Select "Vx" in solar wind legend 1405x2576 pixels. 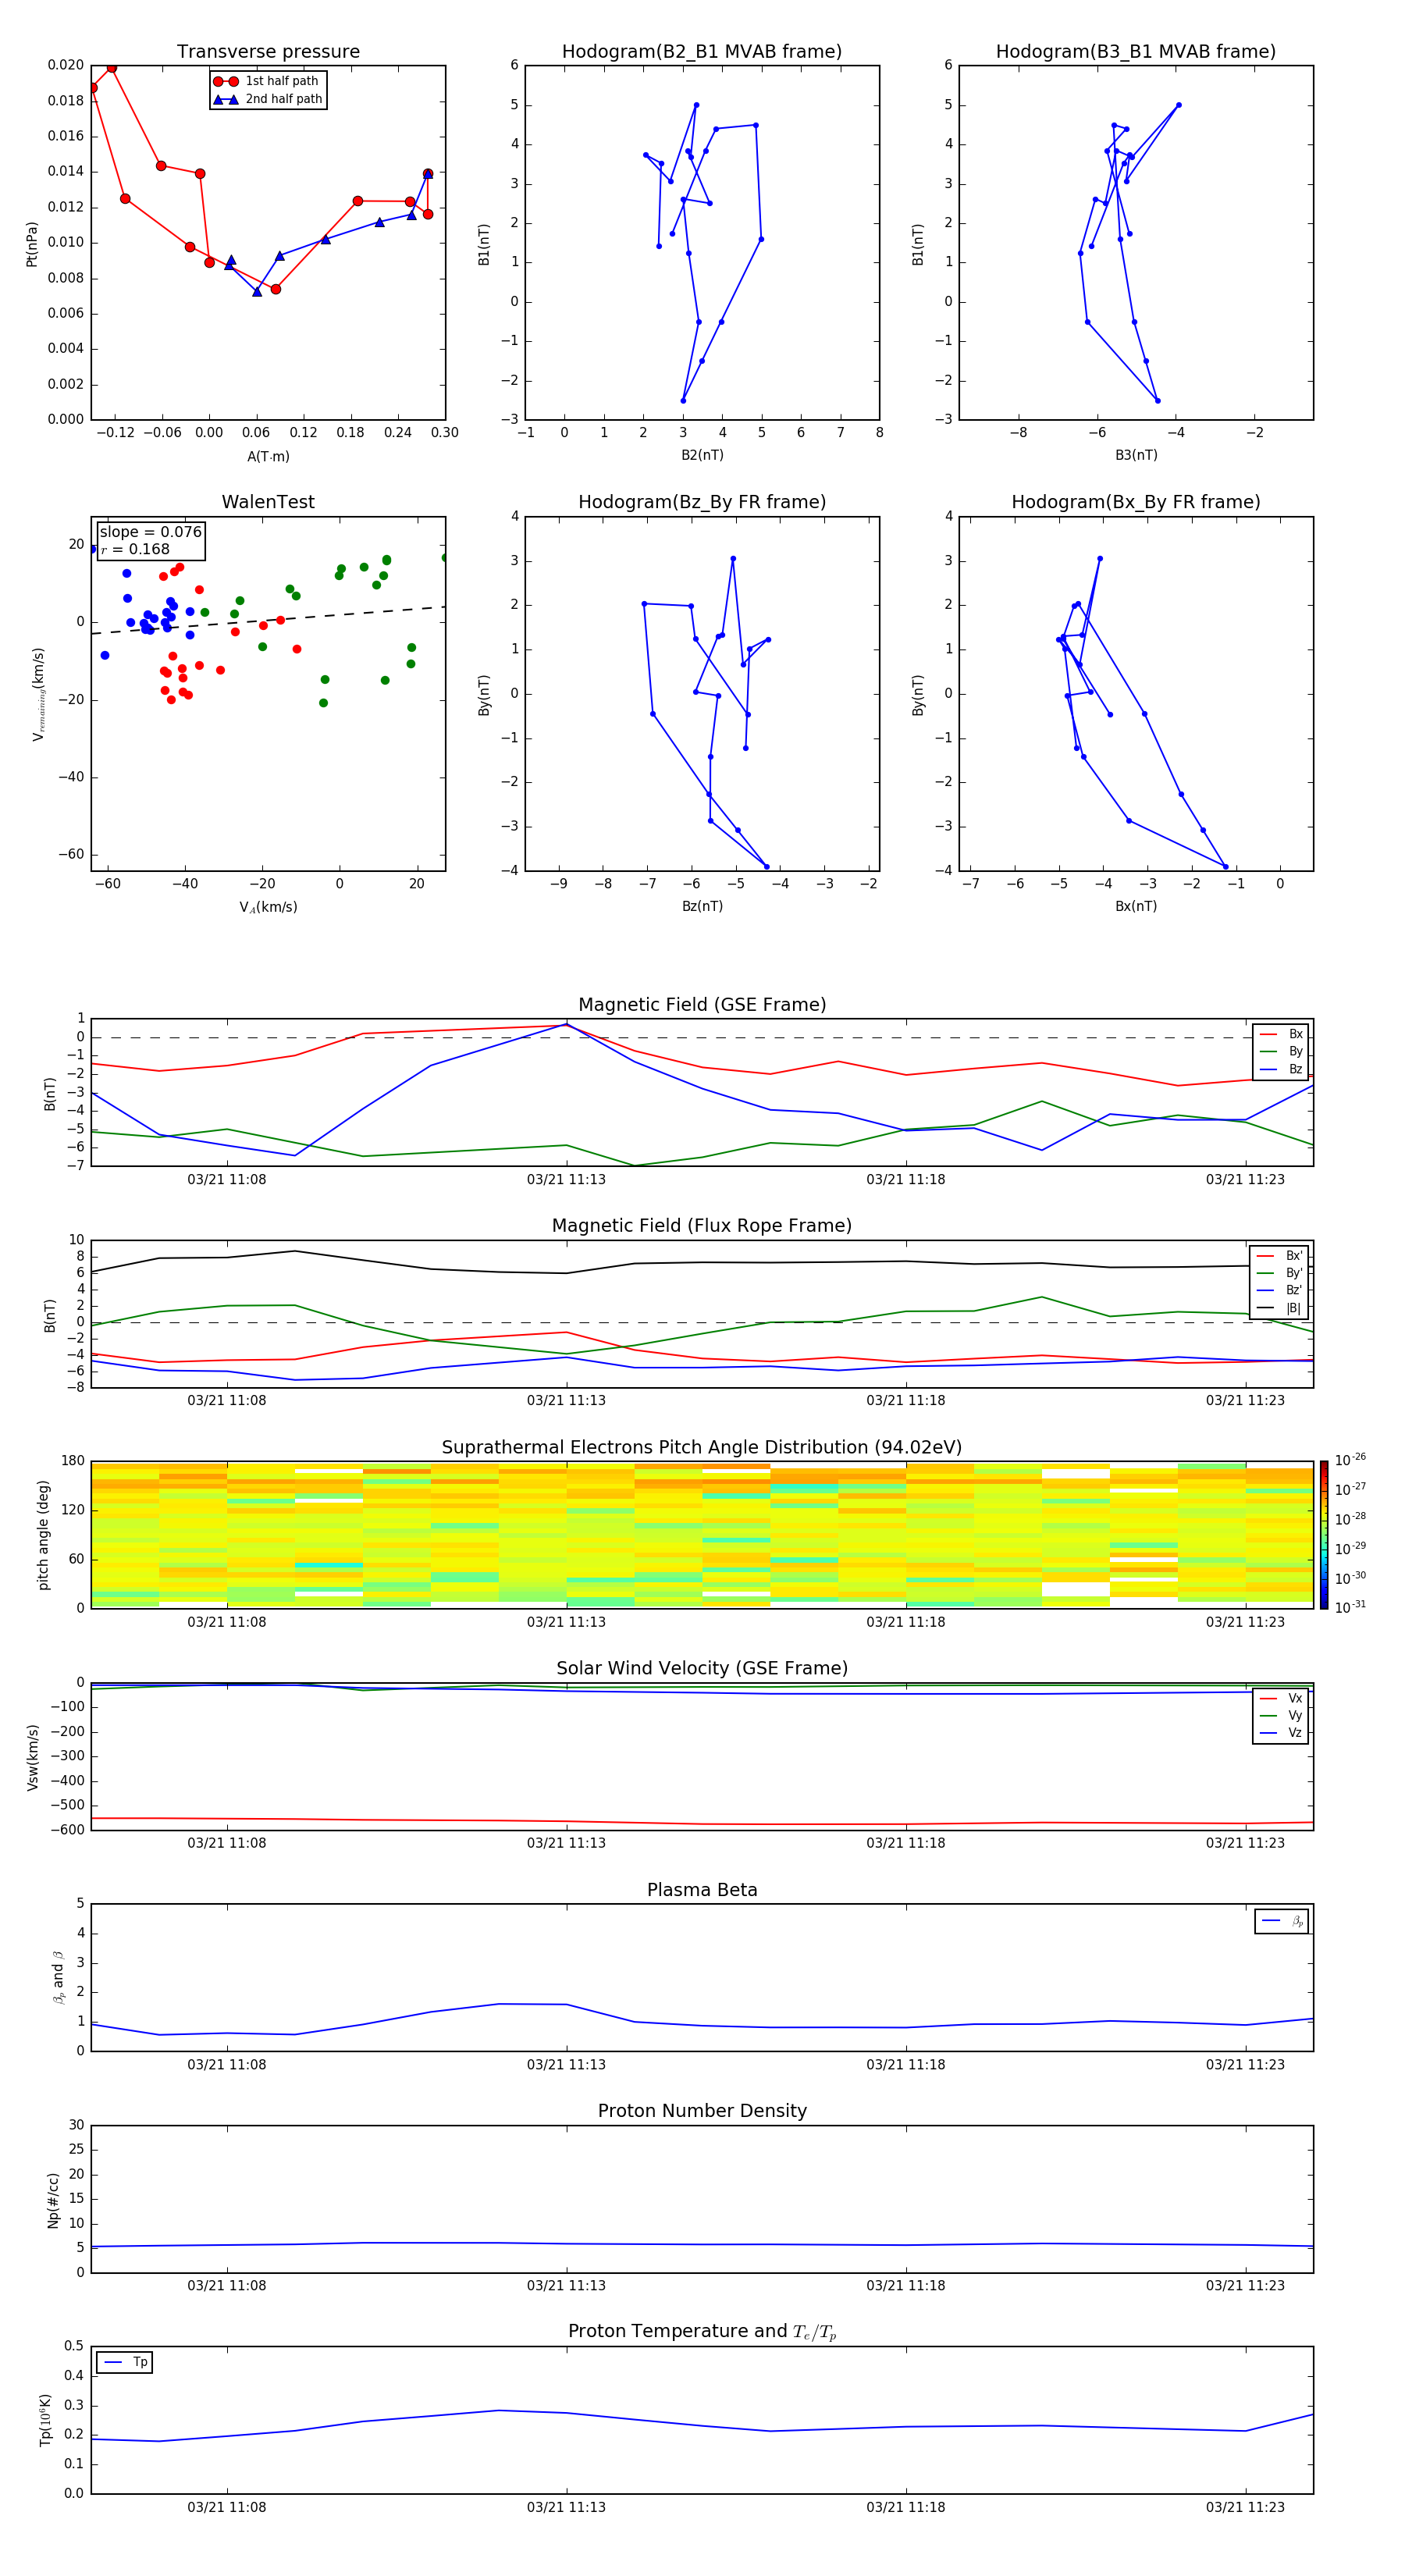click(x=1282, y=1699)
